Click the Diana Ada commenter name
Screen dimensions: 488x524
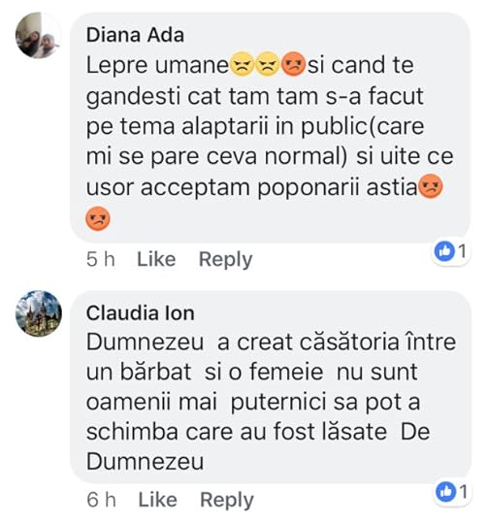135,35
